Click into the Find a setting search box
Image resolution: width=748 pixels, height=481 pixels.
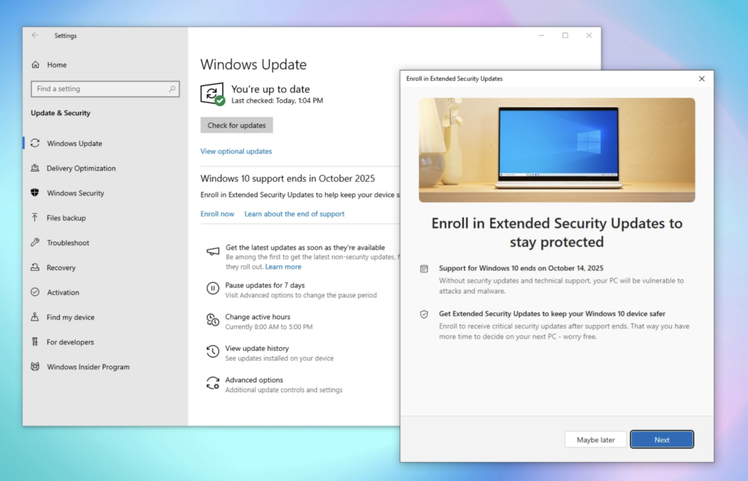pyautogui.click(x=105, y=88)
